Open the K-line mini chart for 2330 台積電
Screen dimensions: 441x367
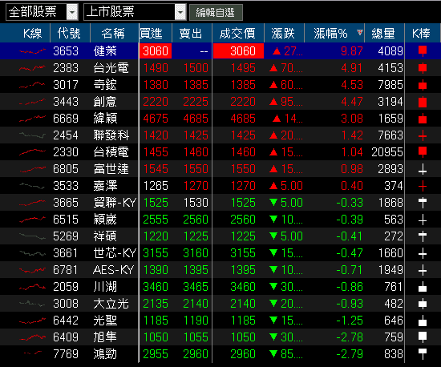[32, 152]
